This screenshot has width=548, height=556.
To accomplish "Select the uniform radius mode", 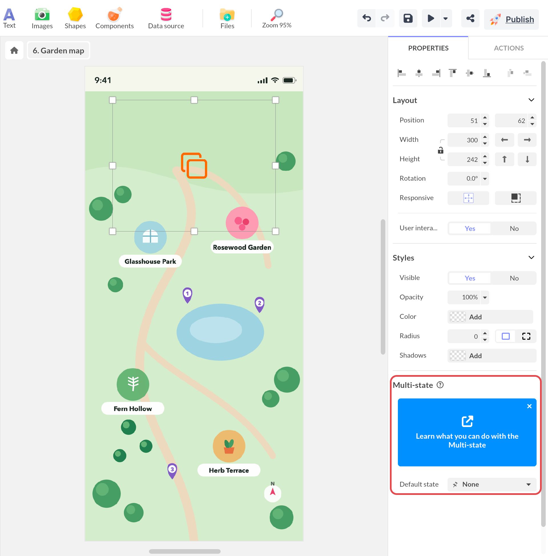I will coord(505,336).
